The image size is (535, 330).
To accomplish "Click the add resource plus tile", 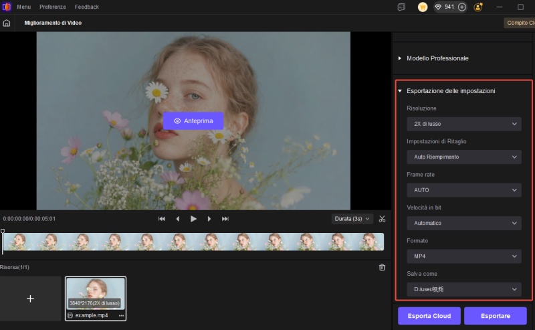I will coord(30,299).
